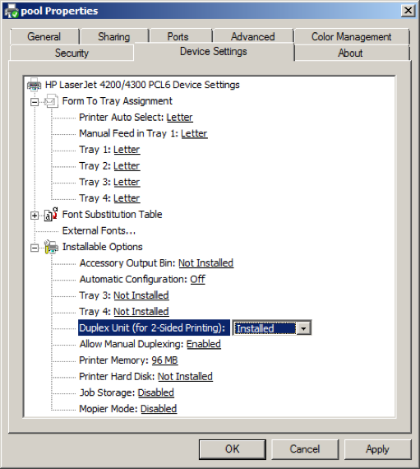The image size is (420, 469).
Task: Go to the Security tab
Action: tap(72, 53)
